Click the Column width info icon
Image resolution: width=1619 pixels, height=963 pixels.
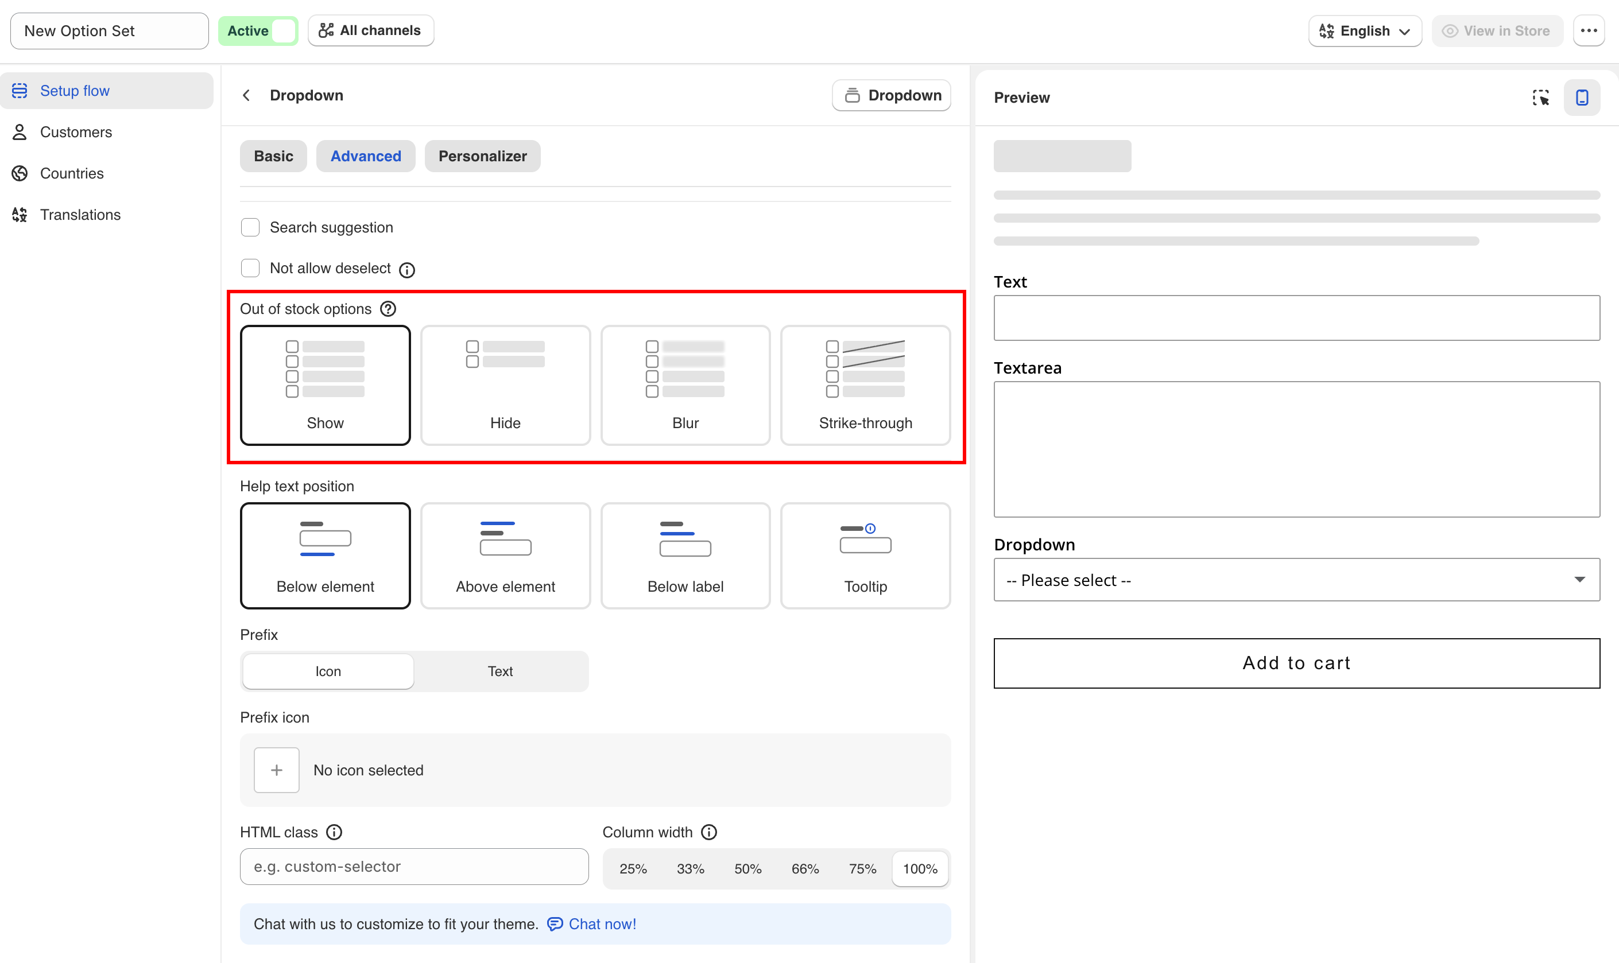(x=709, y=832)
